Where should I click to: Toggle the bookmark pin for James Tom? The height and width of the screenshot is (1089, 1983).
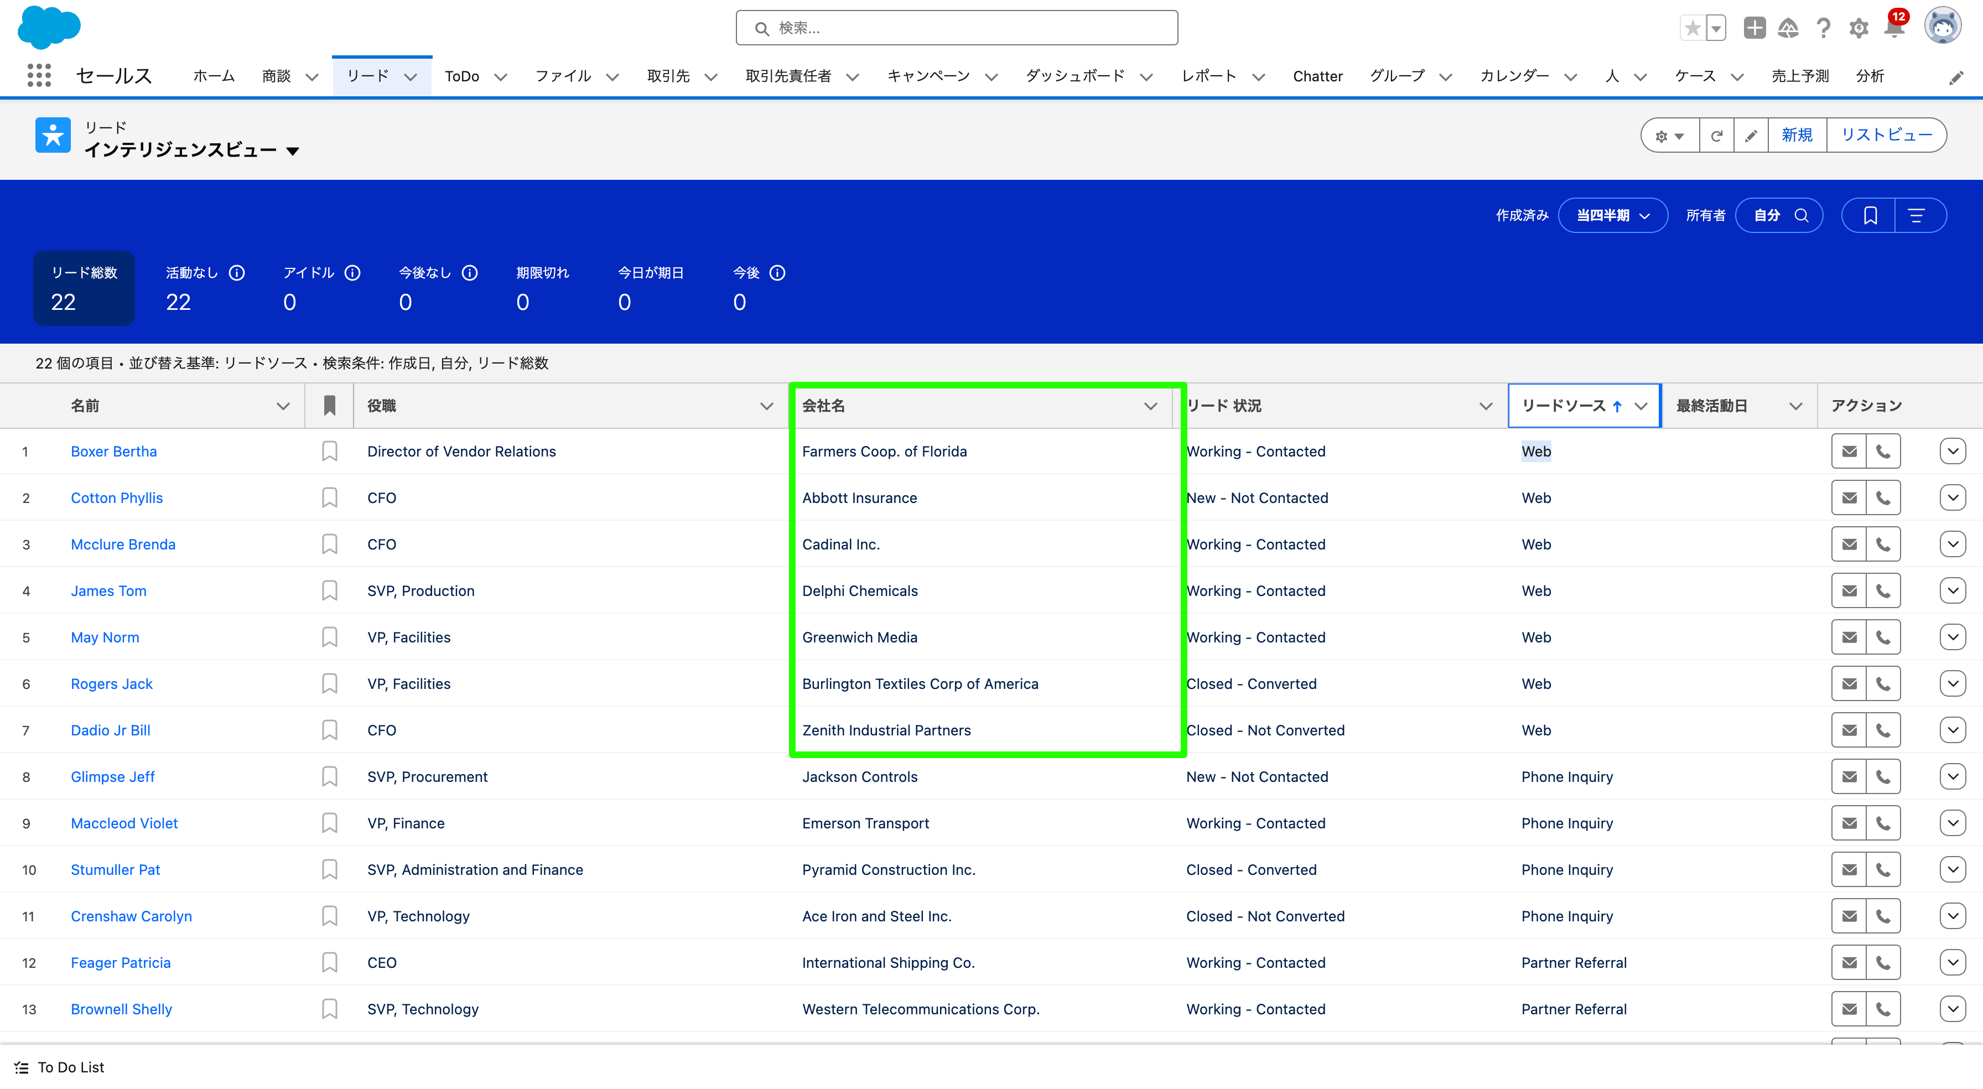(x=329, y=590)
